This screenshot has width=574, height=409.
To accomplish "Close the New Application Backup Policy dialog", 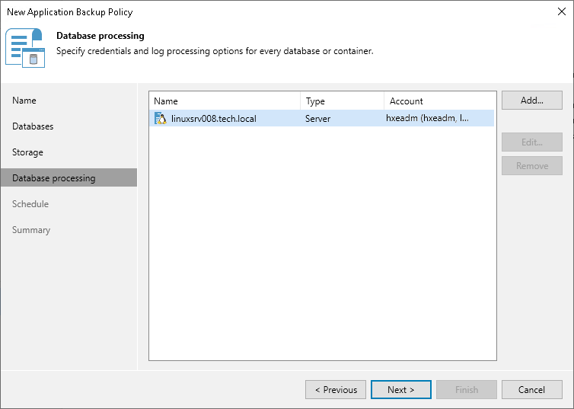I will pos(562,11).
